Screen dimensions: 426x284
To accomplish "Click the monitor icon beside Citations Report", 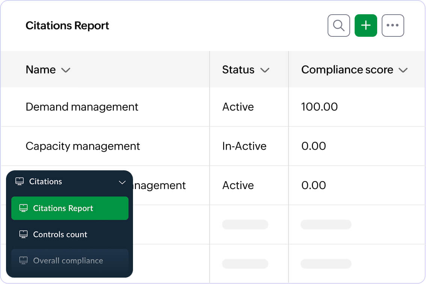I will (x=23, y=208).
